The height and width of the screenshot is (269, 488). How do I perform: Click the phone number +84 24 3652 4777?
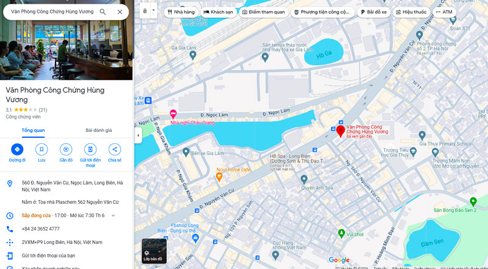click(40, 229)
